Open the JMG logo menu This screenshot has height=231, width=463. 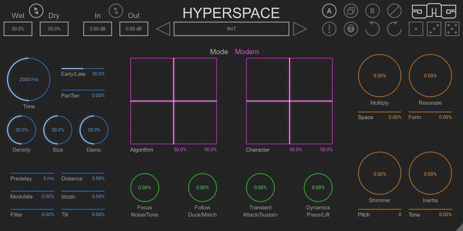click(434, 11)
